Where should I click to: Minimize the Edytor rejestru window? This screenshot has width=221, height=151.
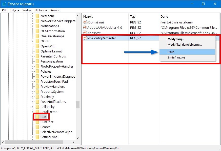pyautogui.click(x=192, y=4)
